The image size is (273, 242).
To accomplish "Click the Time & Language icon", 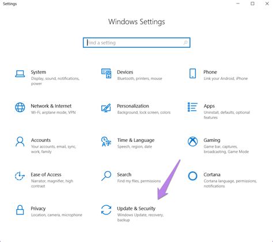I will pos(106,141).
